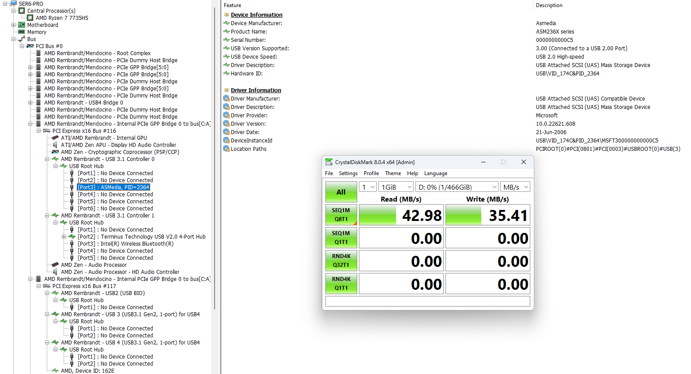The width and height of the screenshot is (691, 374).
Task: Click the PCI Express x16 Bus #117 icon
Action: tap(47, 286)
